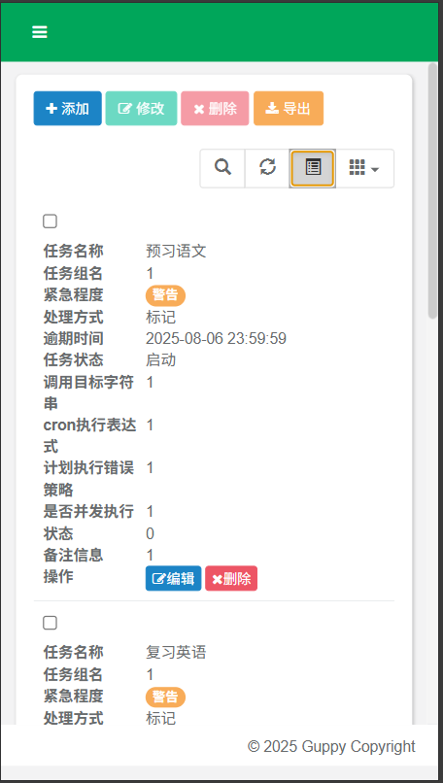This screenshot has width=443, height=783.
Task: Toggle card view list icon
Action: coord(313,168)
